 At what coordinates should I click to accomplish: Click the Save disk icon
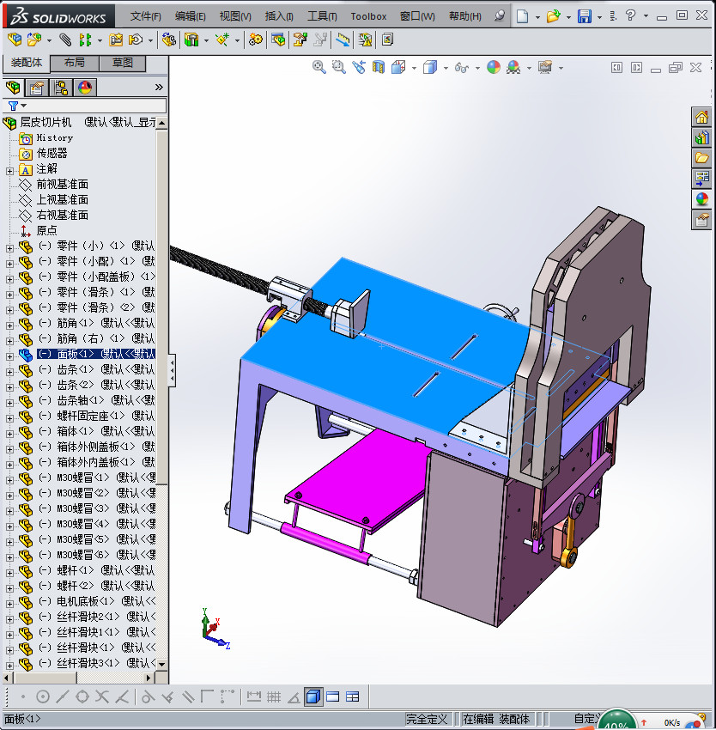[x=585, y=16]
